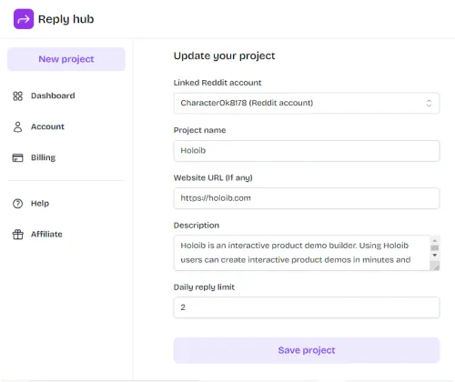Click into the Website URL input field

tap(307, 198)
